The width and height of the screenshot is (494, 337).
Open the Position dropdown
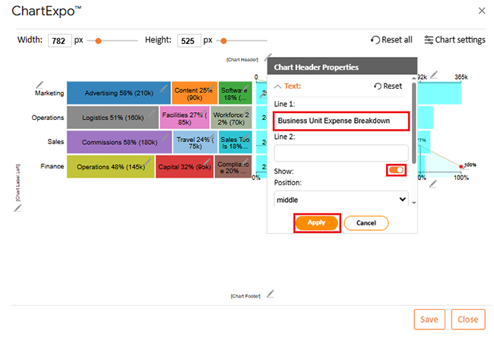tap(341, 200)
